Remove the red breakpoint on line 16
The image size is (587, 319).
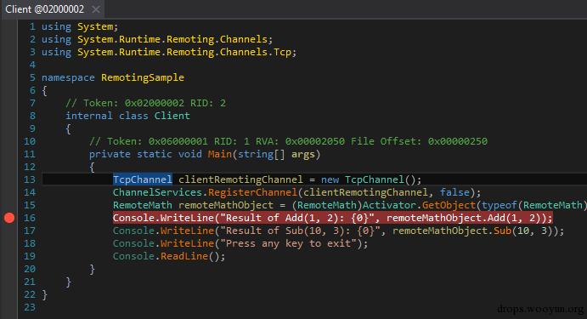click(x=9, y=218)
